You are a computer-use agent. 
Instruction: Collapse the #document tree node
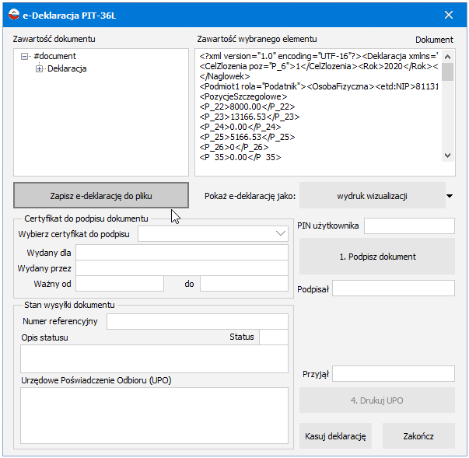click(25, 56)
